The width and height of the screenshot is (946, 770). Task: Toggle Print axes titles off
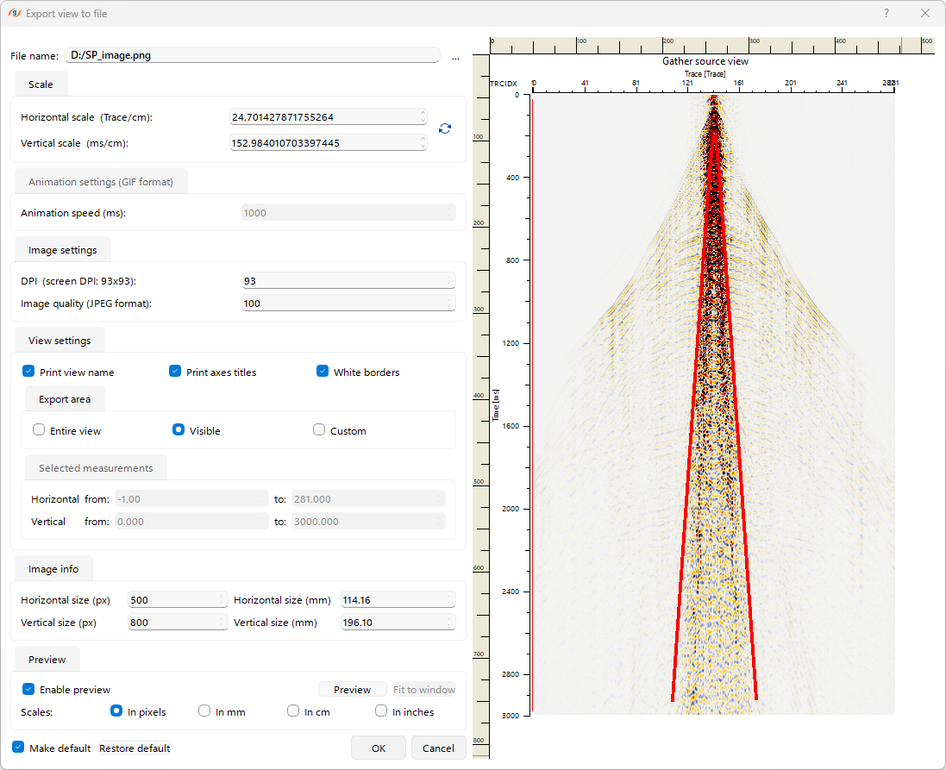pos(175,372)
